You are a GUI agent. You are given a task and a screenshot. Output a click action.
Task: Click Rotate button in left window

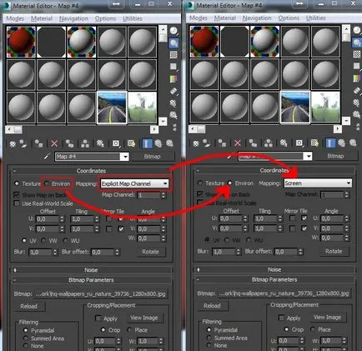[x=150, y=252]
